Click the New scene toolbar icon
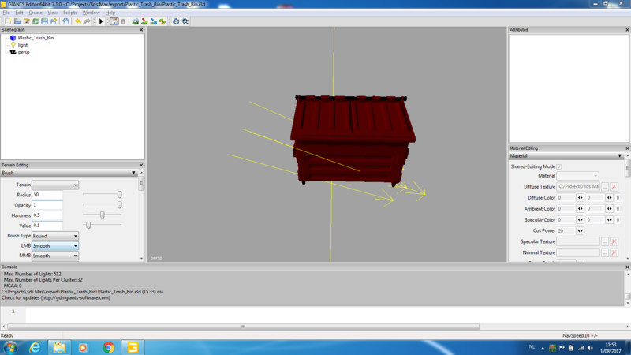631x355 pixels. click(x=6, y=21)
